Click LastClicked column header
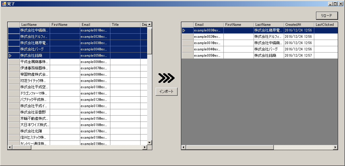Image resolution: width=345 pixels, height=166 pixels. click(x=326, y=25)
